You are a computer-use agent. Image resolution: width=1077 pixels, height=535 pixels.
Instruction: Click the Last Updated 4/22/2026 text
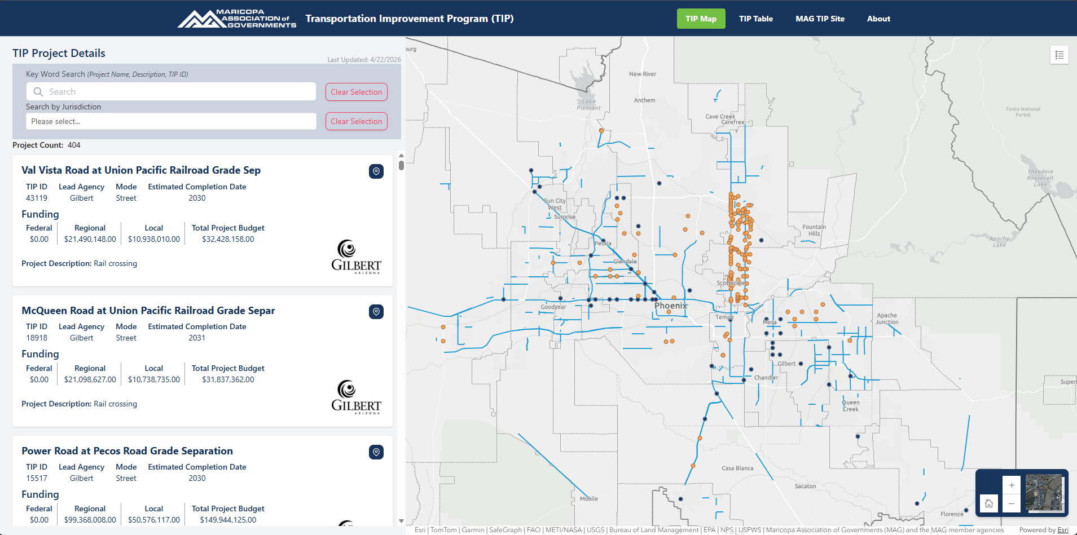[364, 59]
